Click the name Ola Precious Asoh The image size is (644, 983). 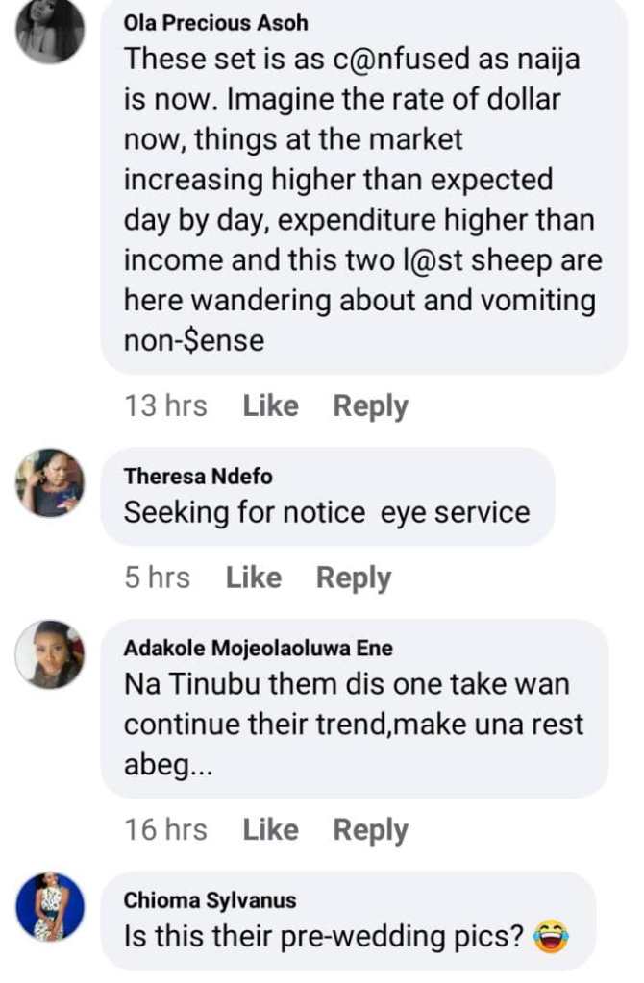(x=216, y=22)
